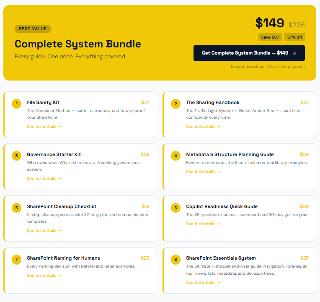See full details for SharePoint Essentials System
Image resolution: width=320 pixels, height=302 pixels.
[203, 283]
